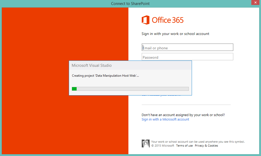This screenshot has width=261, height=156.
Task: Click the Connect to SharePoint title text
Action: tap(130, 3)
